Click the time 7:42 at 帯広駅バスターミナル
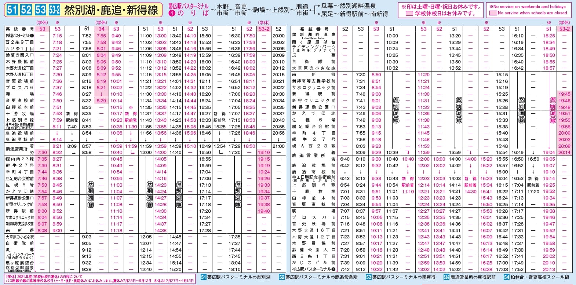The width and height of the screenshot is (576, 285). (345, 269)
